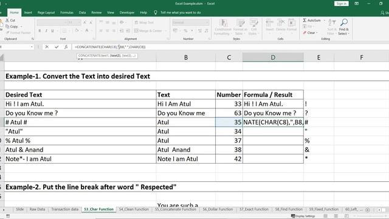
Task: Click the Format cells icon
Action: pos(292,25)
